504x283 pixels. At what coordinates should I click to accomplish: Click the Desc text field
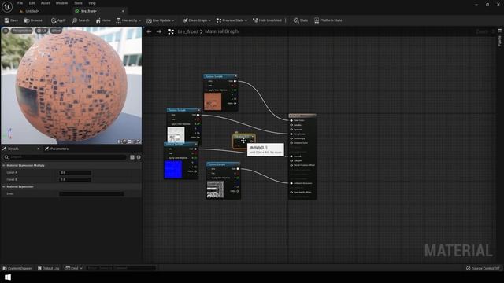pyautogui.click(x=91, y=193)
